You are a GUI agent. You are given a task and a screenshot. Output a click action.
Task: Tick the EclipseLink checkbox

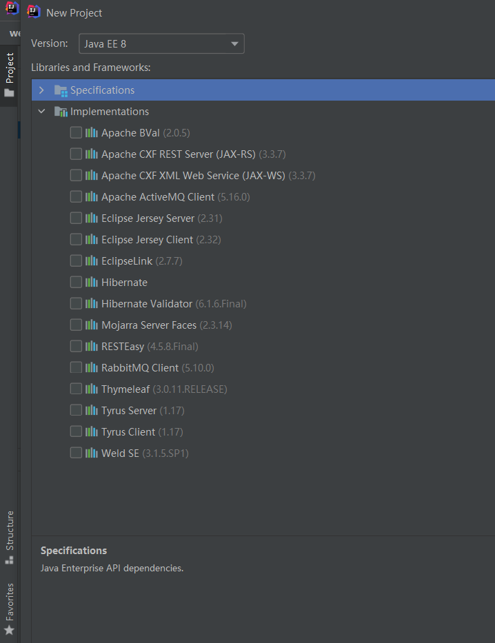(76, 261)
